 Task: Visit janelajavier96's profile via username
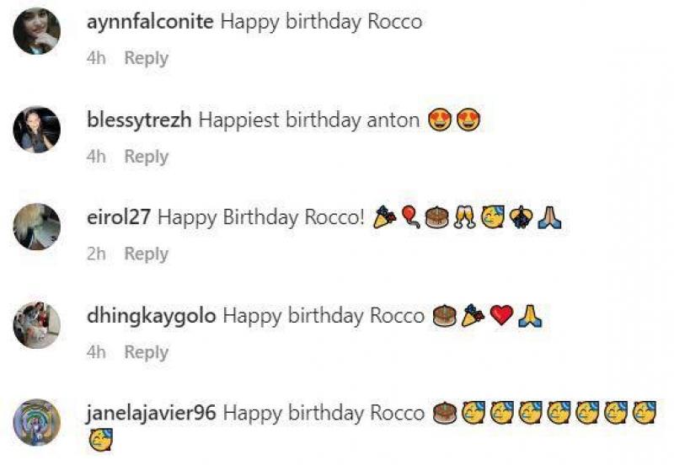pyautogui.click(x=152, y=414)
